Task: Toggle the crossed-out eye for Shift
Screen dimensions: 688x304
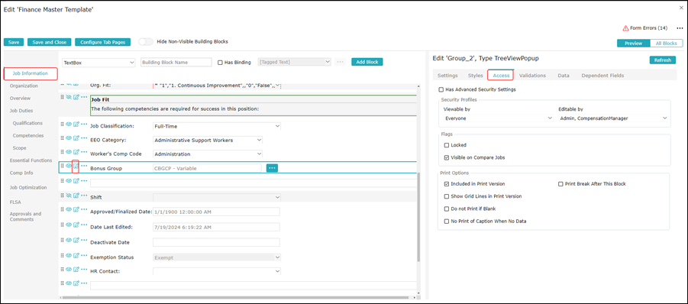Action: (69, 196)
